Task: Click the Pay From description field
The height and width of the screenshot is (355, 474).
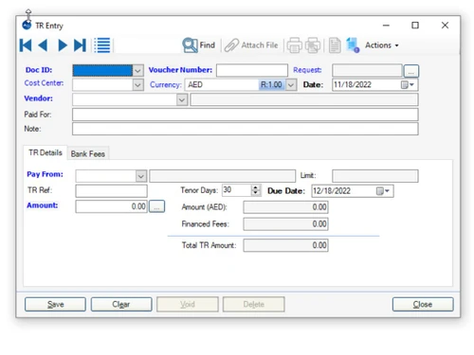Action: coord(223,176)
